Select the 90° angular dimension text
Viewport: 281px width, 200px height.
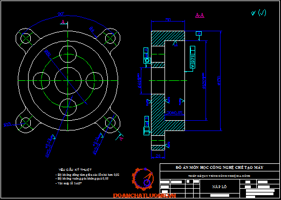click(x=61, y=14)
